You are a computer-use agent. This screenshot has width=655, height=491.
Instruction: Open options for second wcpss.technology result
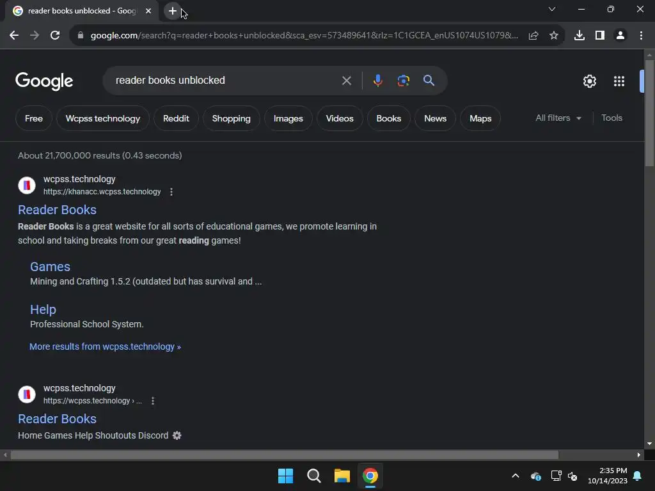coord(153,401)
